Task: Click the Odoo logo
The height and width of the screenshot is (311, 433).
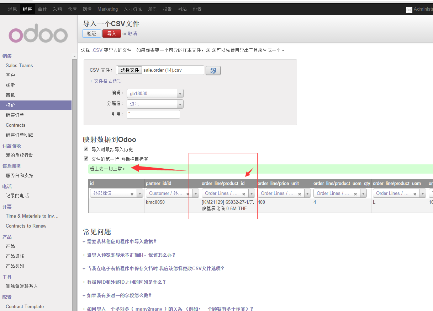Action: click(38, 35)
